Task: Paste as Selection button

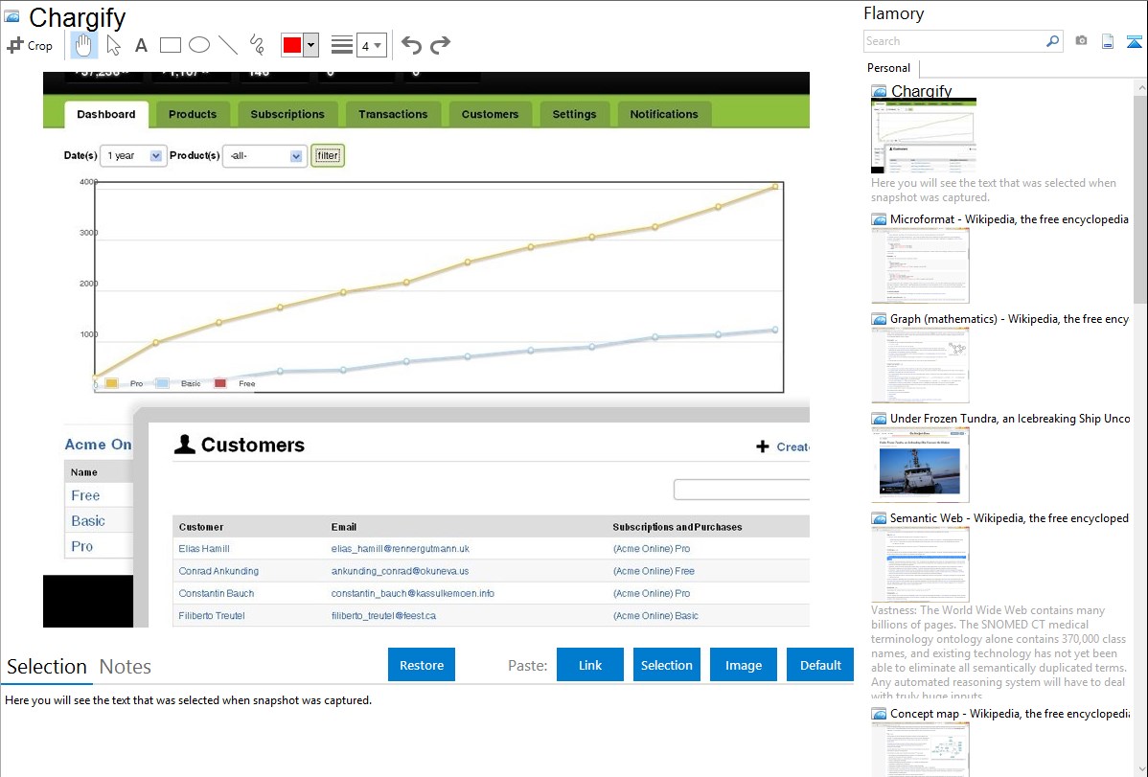Action: (x=666, y=665)
